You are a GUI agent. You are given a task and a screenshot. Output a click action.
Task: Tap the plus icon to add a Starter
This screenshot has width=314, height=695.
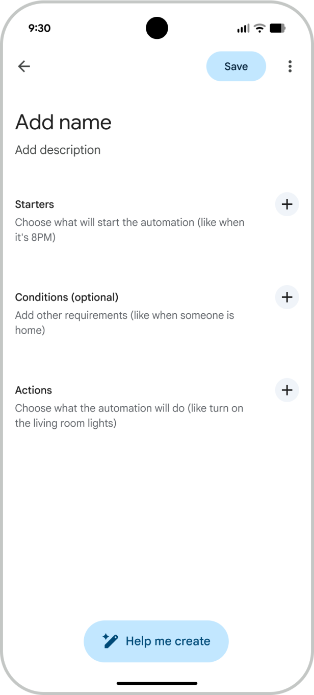click(286, 204)
